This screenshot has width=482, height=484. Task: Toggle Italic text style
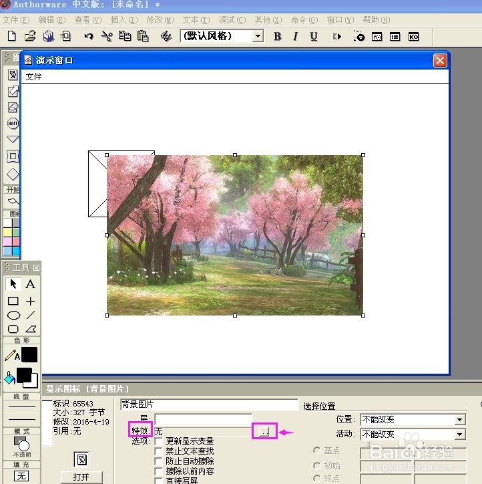[x=295, y=36]
